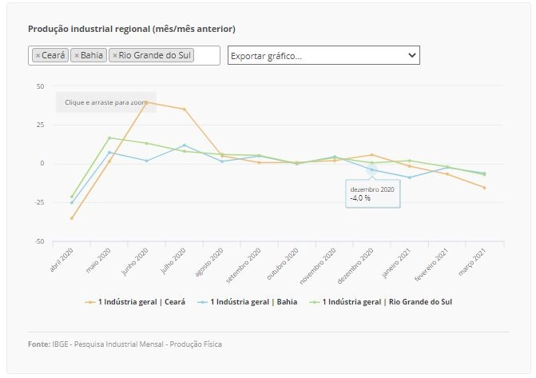Click the Ceará março 2021 data point

(x=484, y=188)
